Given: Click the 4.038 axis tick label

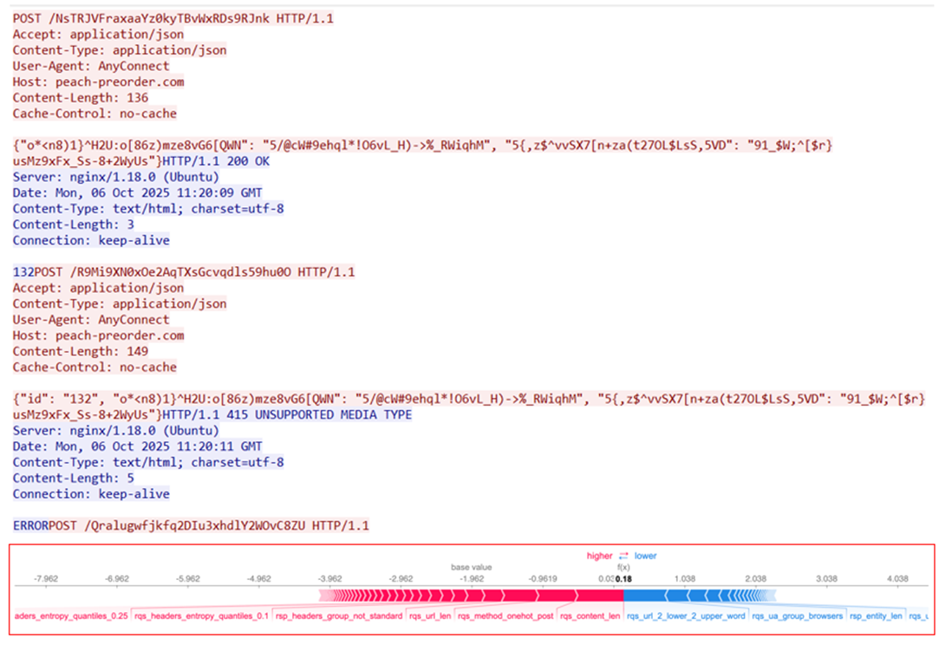Looking at the screenshot, I should tap(897, 579).
